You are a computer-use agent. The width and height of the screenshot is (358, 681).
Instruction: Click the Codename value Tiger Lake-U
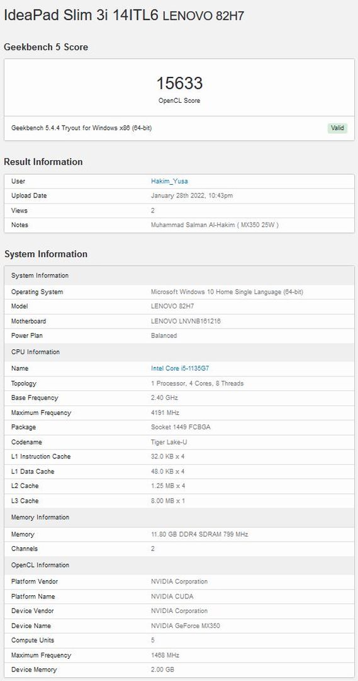pyautogui.click(x=169, y=441)
